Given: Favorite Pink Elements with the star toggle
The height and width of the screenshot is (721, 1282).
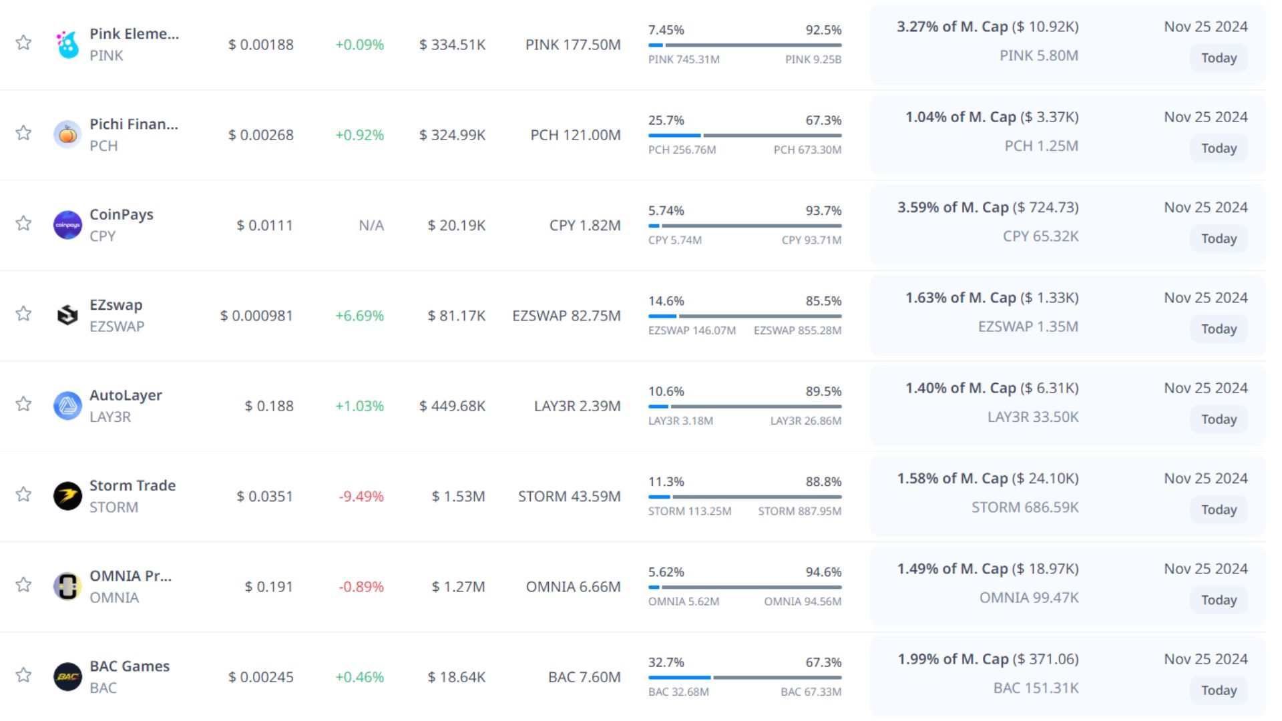Looking at the screenshot, I should pyautogui.click(x=23, y=43).
